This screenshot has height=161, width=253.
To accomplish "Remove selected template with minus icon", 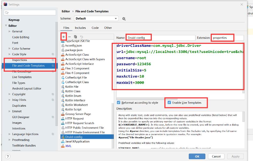I will click(x=69, y=37).
